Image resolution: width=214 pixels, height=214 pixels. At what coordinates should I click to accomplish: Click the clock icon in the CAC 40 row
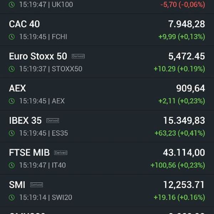click(12, 37)
